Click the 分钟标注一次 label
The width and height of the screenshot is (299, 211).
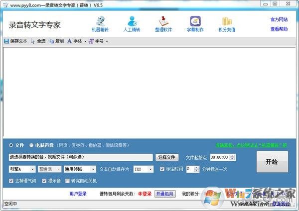click(214, 169)
